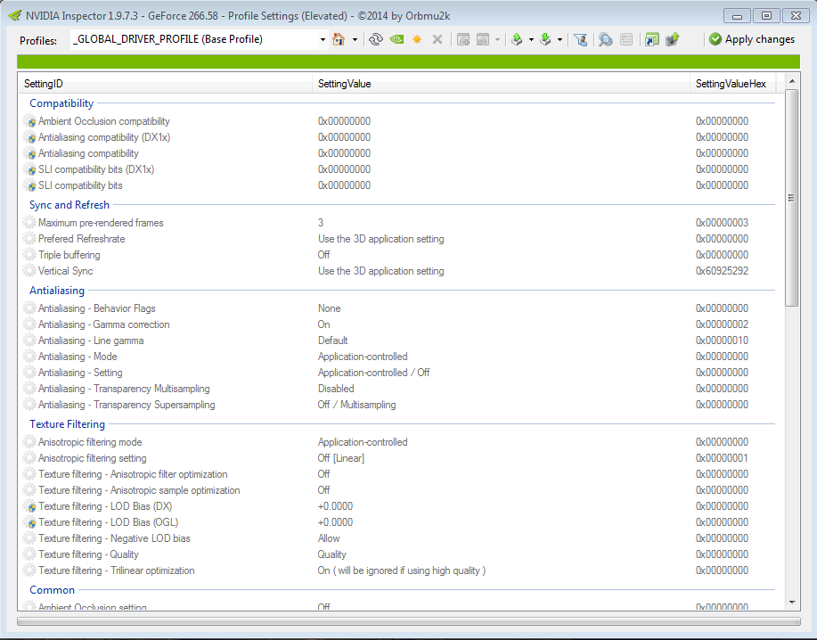Open the import profiles dropdown arrow

(x=560, y=39)
